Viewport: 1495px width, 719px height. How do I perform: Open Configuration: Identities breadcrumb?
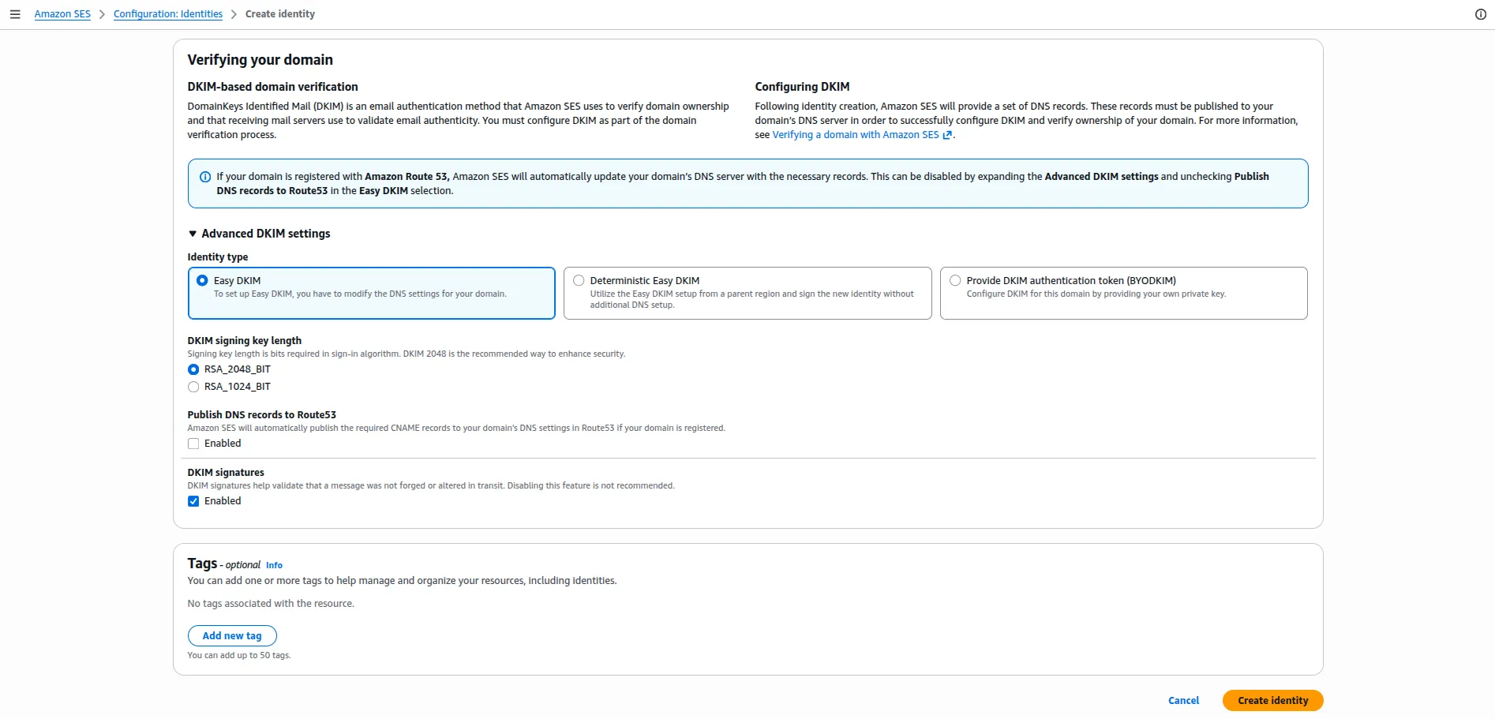pyautogui.click(x=168, y=14)
